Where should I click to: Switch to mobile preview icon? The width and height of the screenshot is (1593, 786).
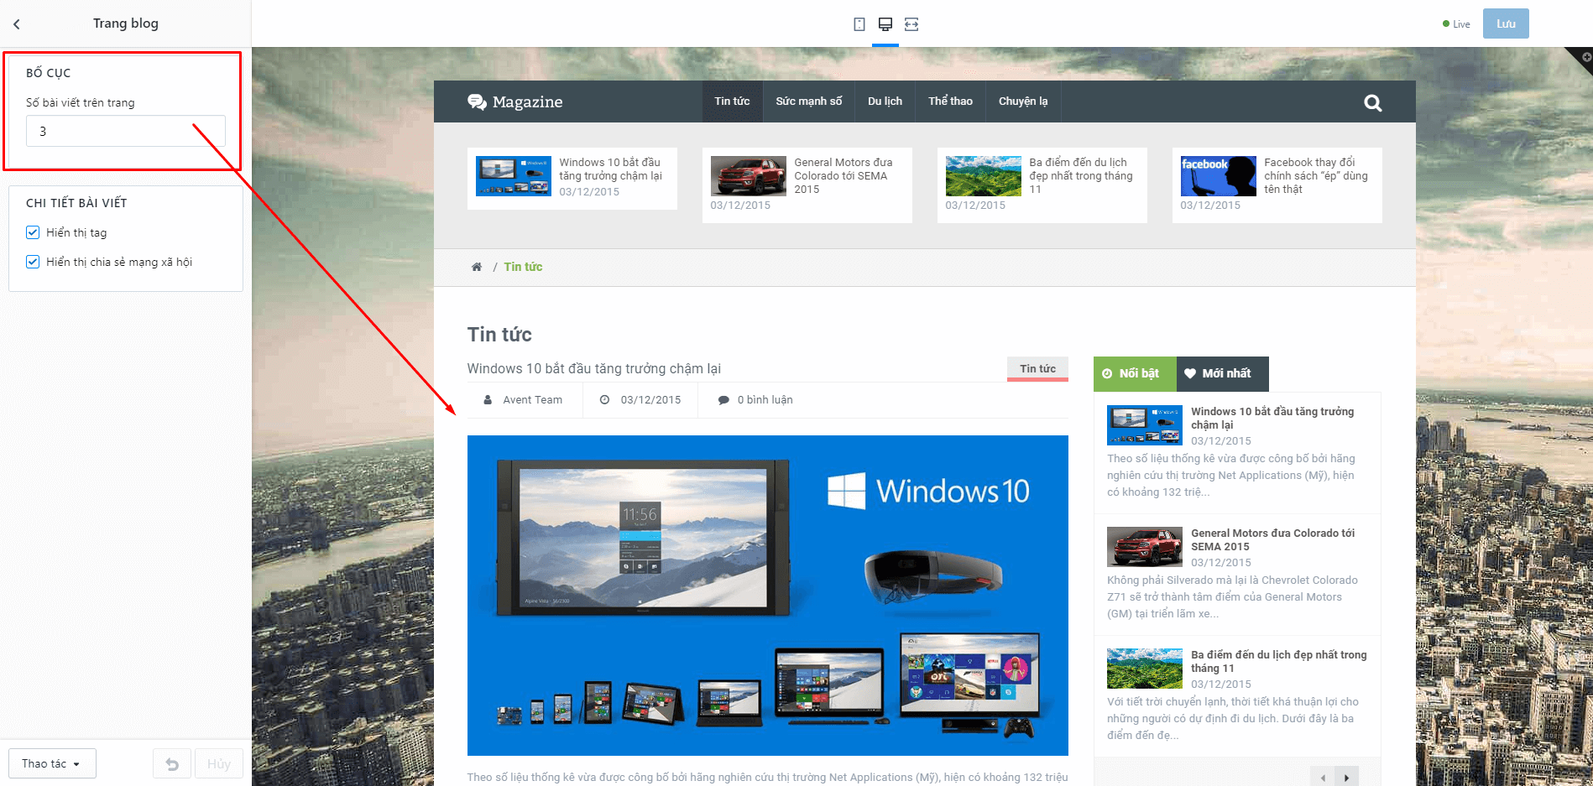pyautogui.click(x=859, y=24)
